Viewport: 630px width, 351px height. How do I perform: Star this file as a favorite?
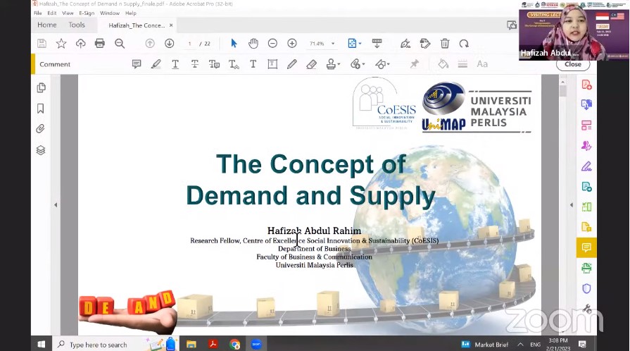click(x=61, y=44)
